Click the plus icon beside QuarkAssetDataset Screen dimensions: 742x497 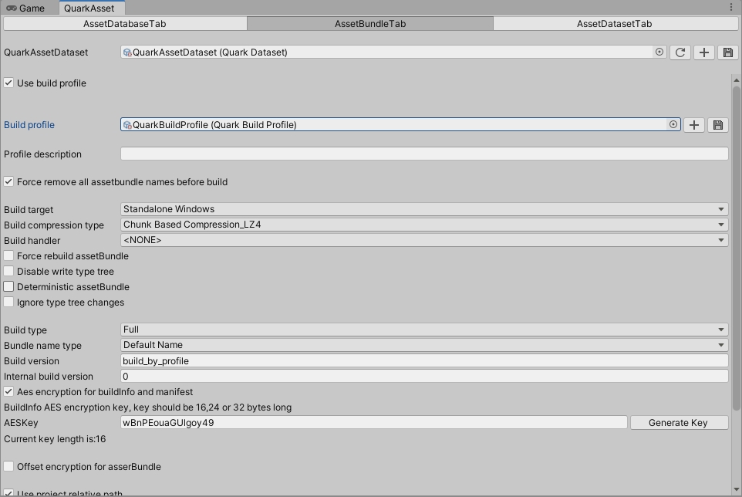704,52
